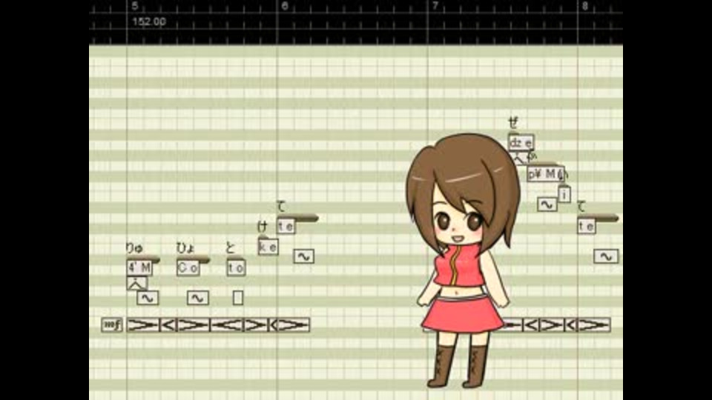Image resolution: width=712 pixels, height=400 pixels.
Task: Select the decrescendo marker below the p¥ M note
Action: (x=552, y=324)
